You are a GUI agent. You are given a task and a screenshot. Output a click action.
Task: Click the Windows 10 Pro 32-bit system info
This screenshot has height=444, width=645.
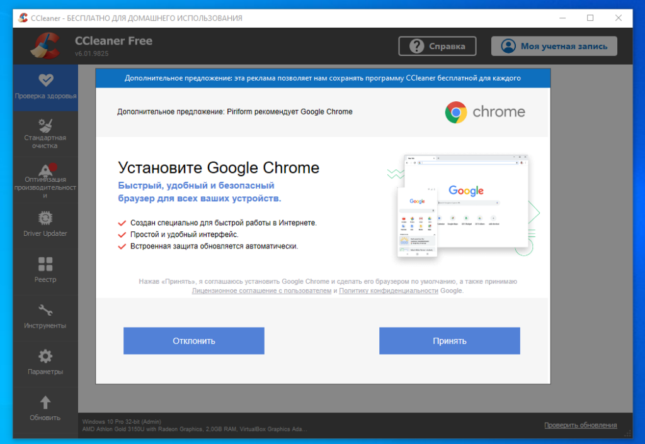[122, 422]
